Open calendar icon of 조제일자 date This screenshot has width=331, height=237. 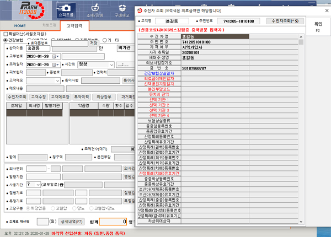pyautogui.click(x=54, y=64)
